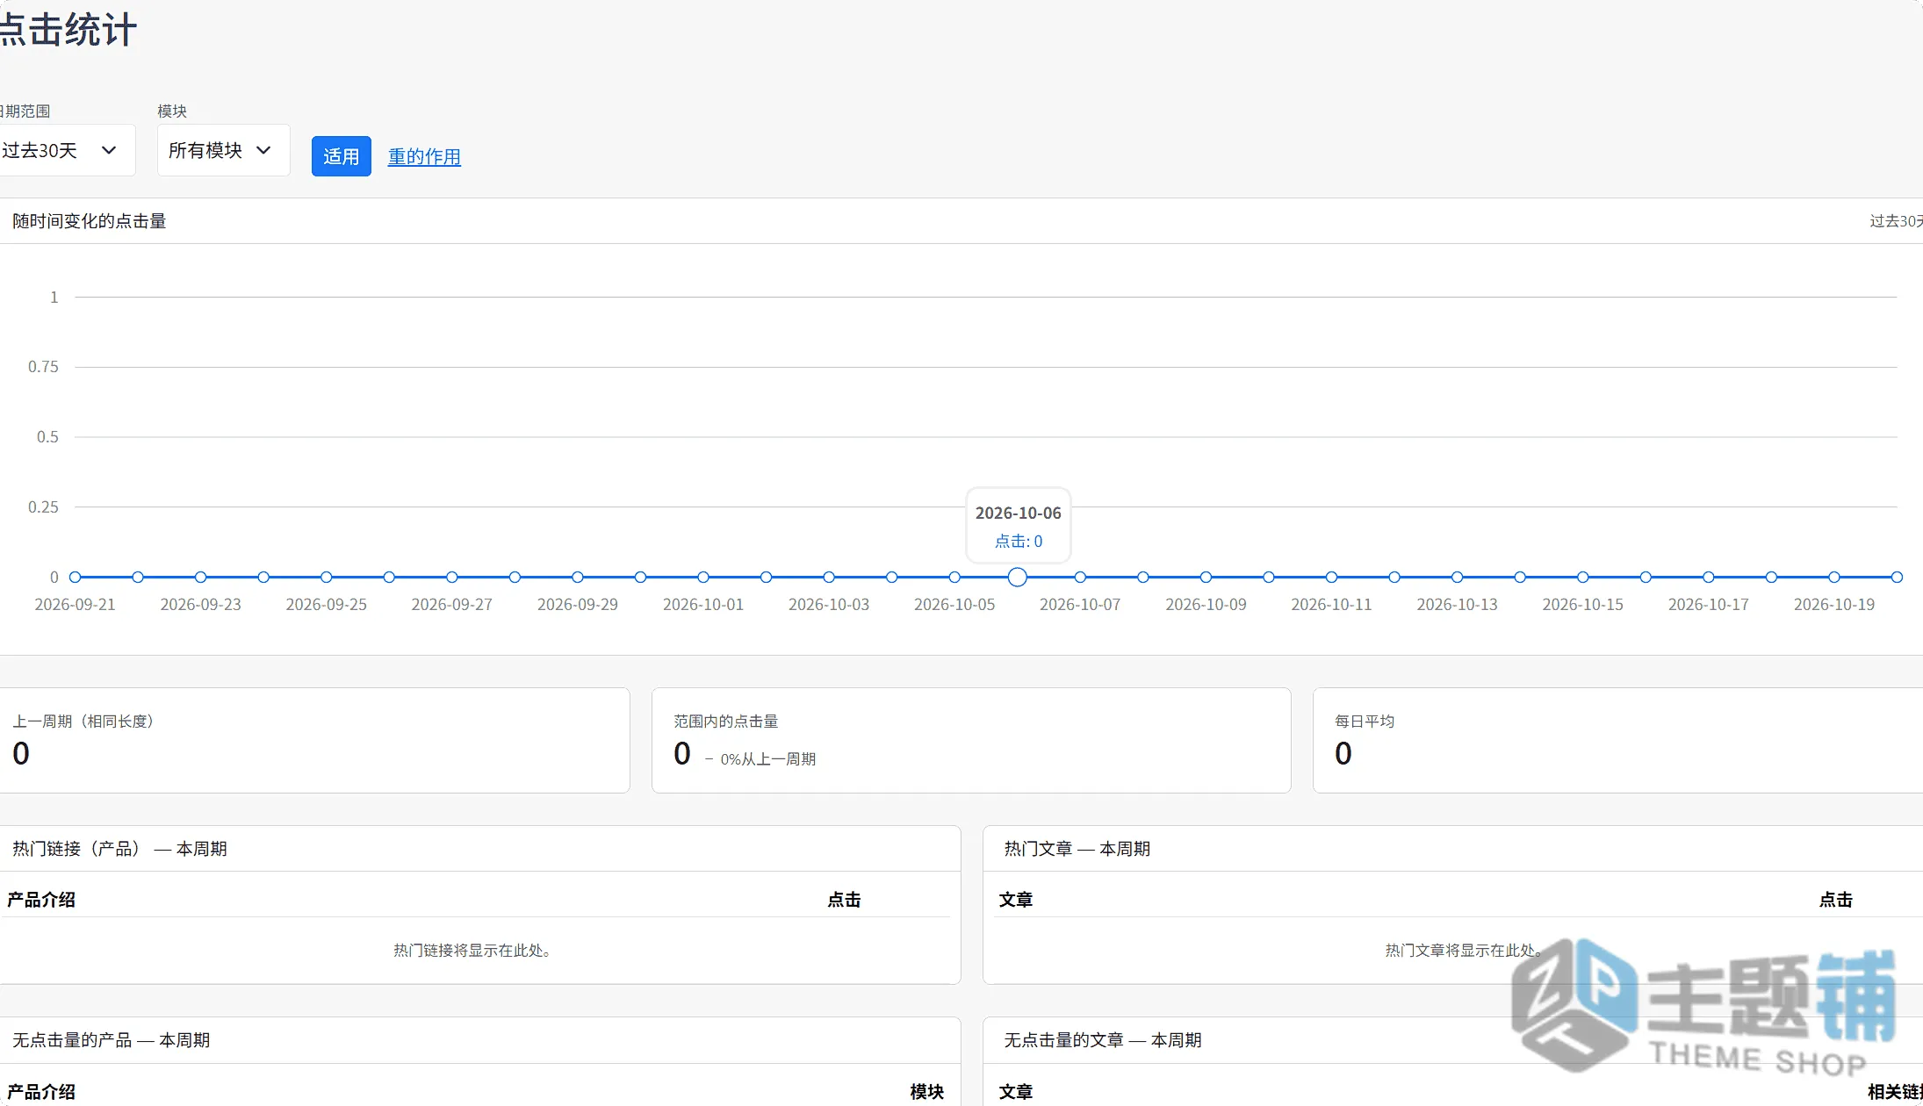The height and width of the screenshot is (1106, 1923).
Task: Click the 无点击量的文章 — 本周期 heading
Action: click(x=1103, y=1040)
